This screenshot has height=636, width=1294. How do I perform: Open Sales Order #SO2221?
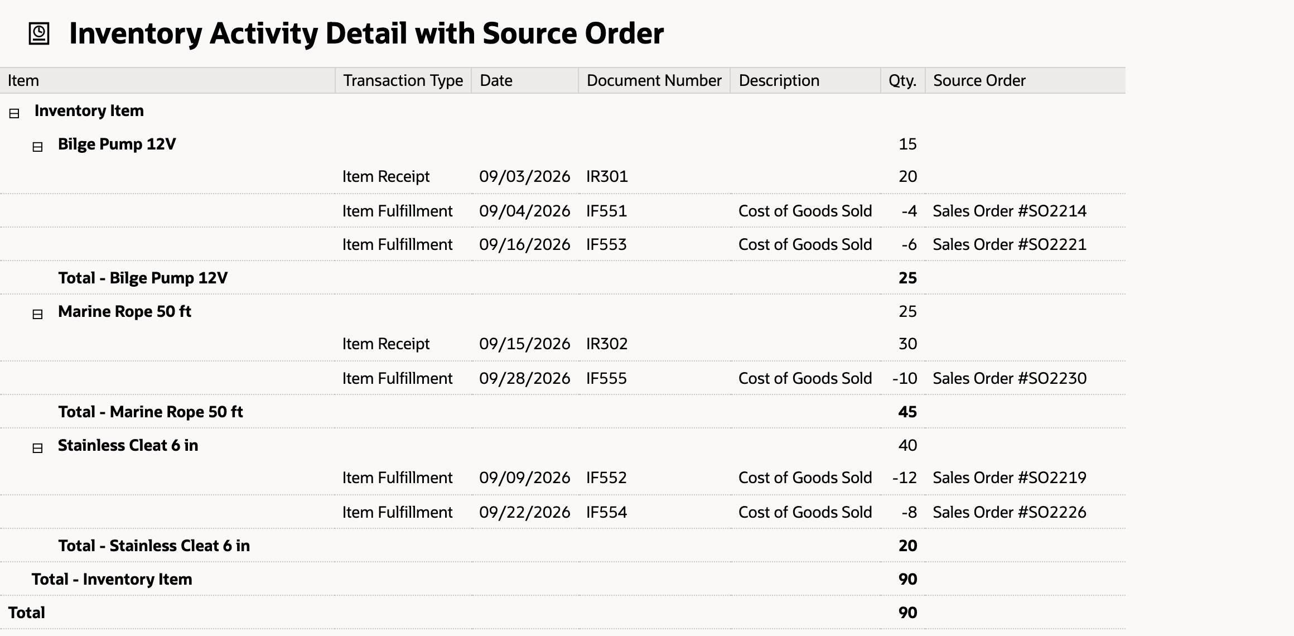pos(1010,244)
